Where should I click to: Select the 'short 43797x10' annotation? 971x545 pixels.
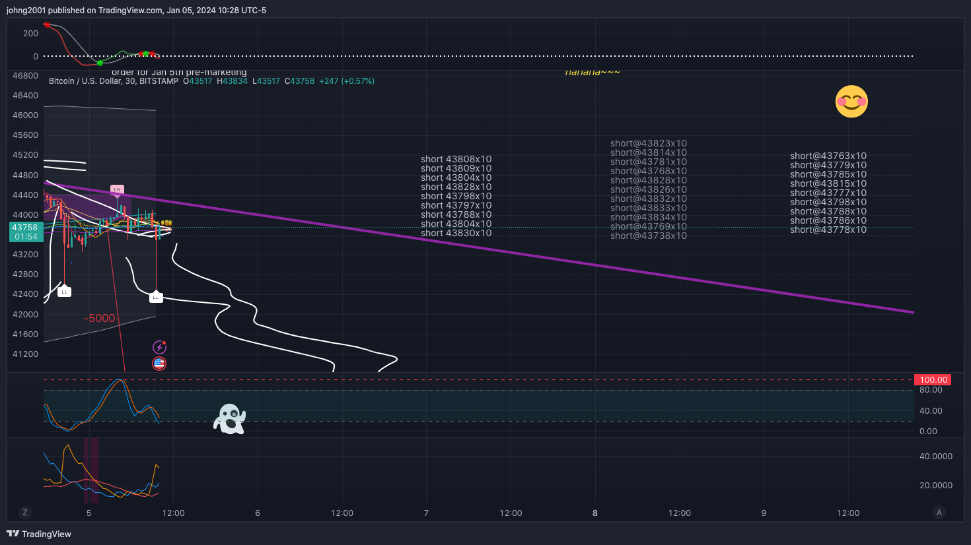point(456,205)
